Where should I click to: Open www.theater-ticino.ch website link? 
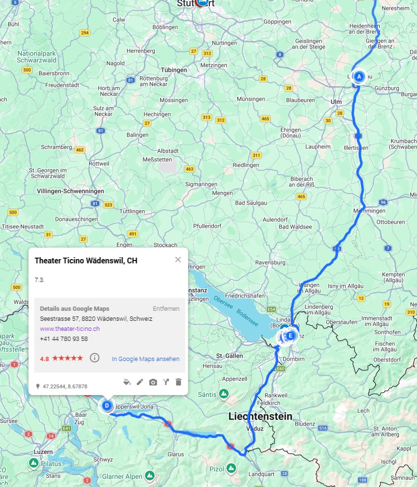(x=69, y=328)
